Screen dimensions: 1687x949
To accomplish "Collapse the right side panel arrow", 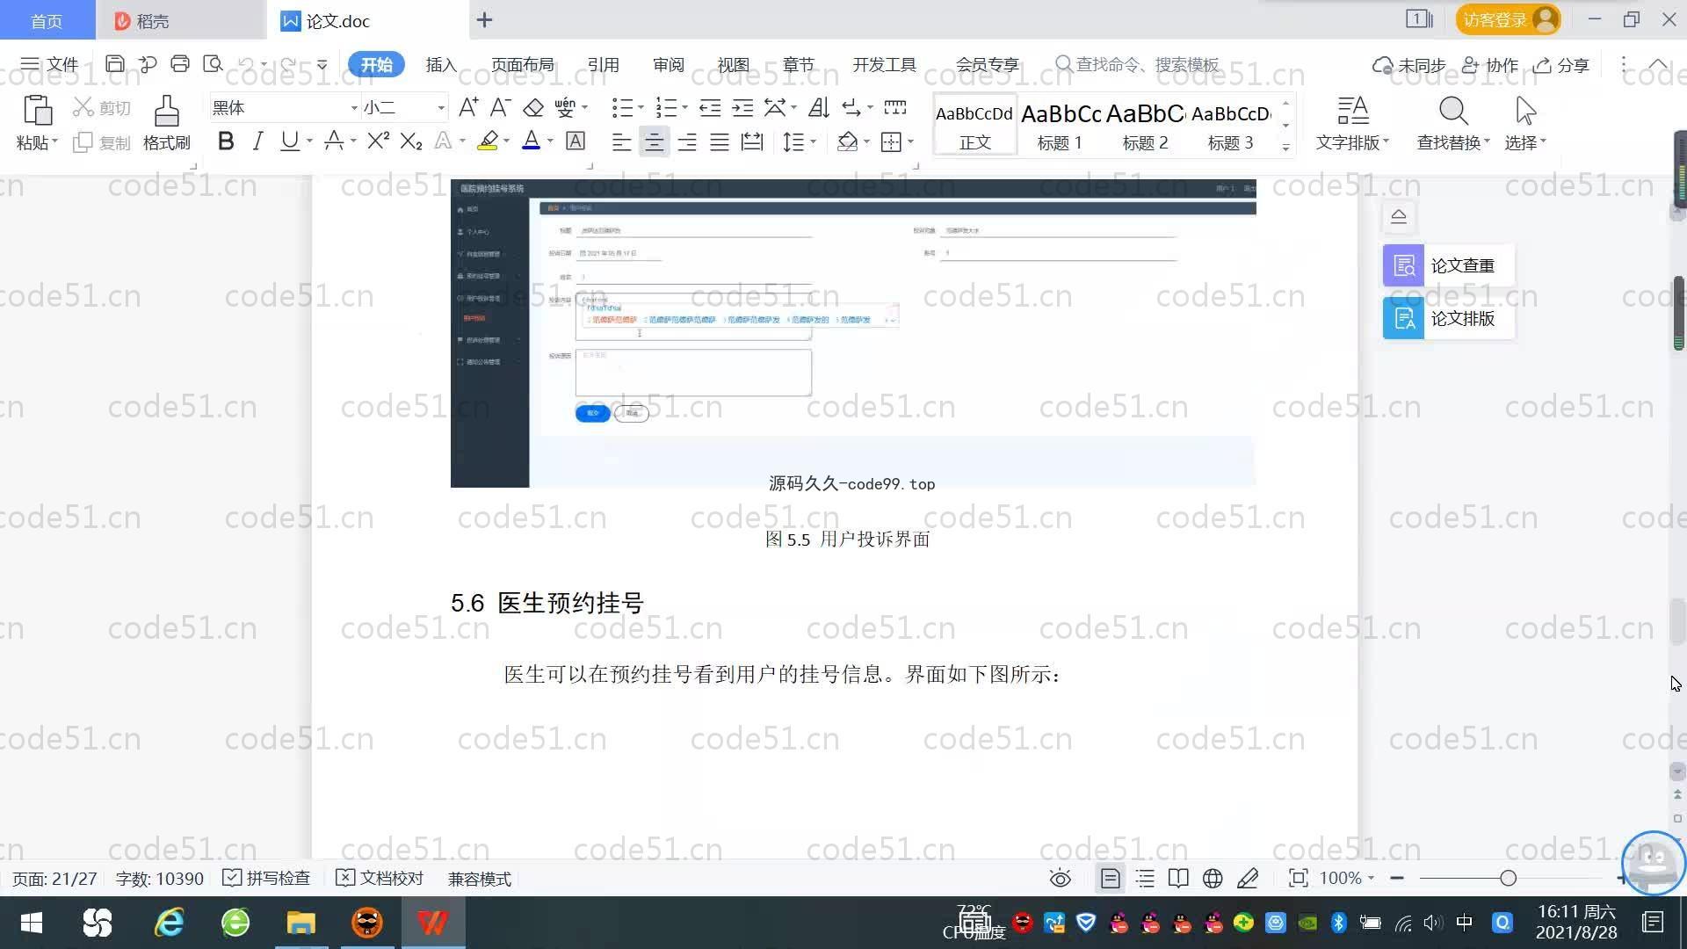I will [x=1399, y=216].
